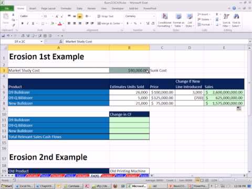The width and height of the screenshot is (252, 189).
Task: Toggle Underline formatting
Action: 33,23
